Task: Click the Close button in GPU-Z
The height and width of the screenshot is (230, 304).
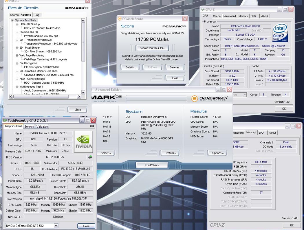Action: pos(86,226)
